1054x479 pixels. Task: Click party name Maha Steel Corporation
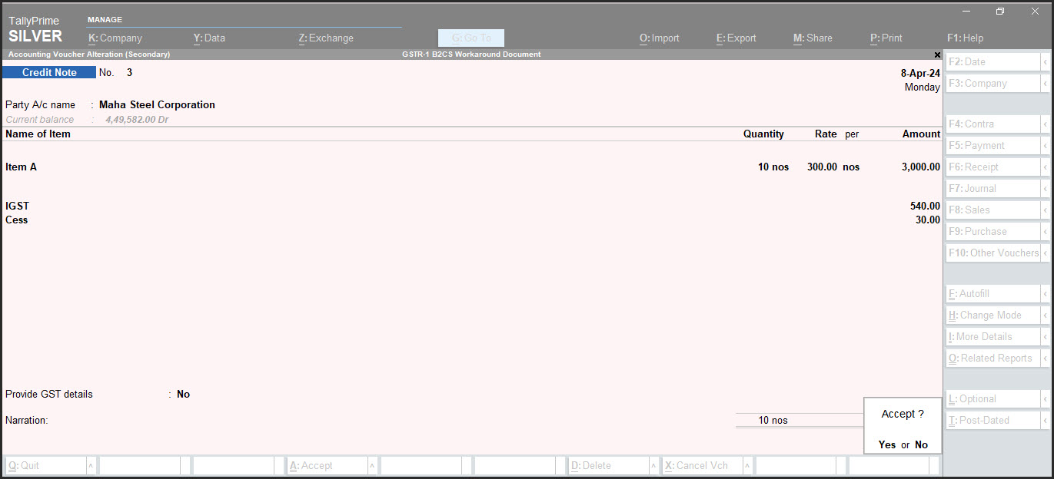[x=157, y=105]
